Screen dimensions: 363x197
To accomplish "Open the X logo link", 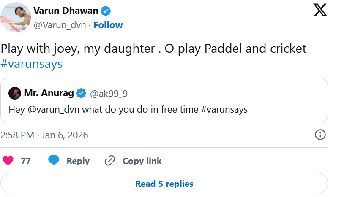I will point(320,10).
